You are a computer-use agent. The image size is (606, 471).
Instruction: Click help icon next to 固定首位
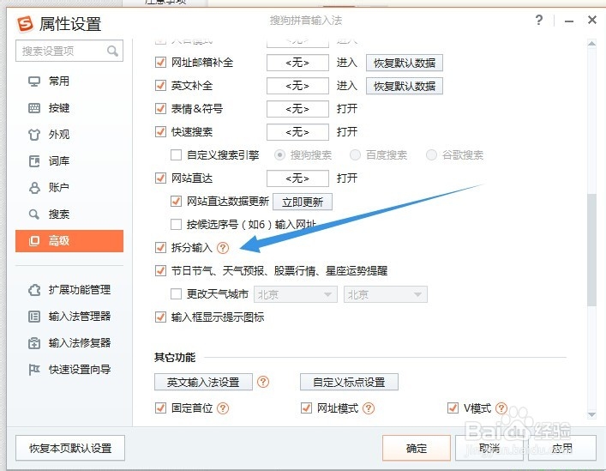223,408
